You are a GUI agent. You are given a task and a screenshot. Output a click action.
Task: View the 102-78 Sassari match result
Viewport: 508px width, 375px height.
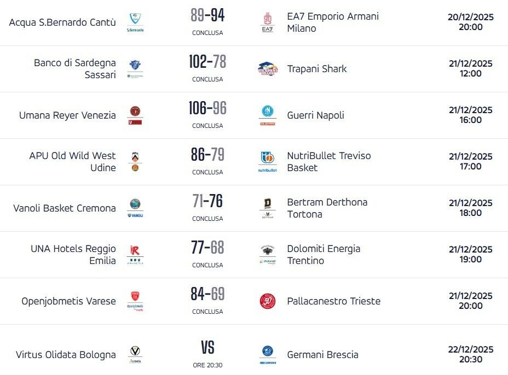207,62
